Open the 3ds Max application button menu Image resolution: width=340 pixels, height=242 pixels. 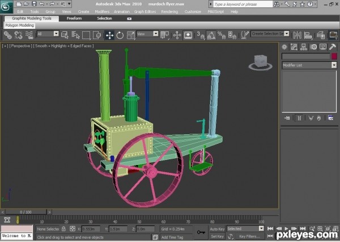tap(6, 7)
